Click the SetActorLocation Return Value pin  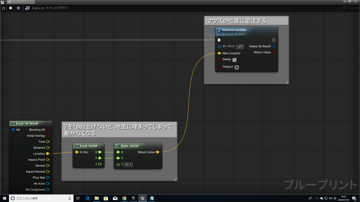[274, 52]
